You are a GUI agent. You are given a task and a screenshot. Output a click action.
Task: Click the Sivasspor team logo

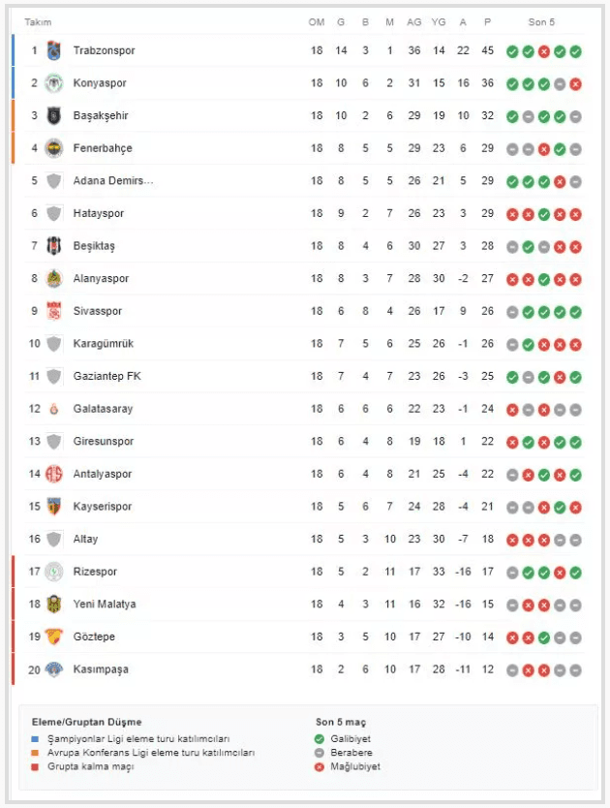54,311
